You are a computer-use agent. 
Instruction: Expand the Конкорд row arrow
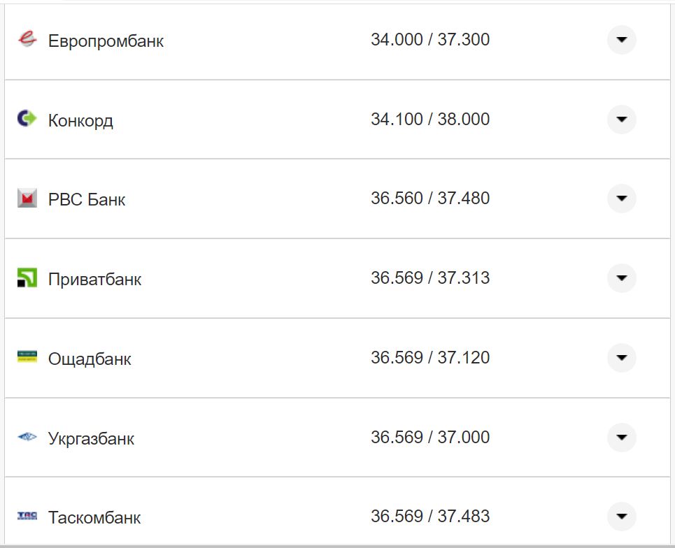621,120
